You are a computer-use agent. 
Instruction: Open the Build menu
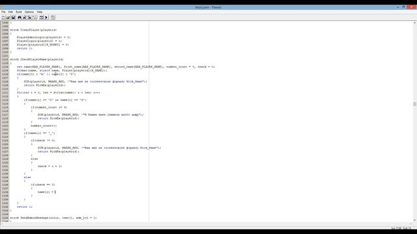[19, 12]
